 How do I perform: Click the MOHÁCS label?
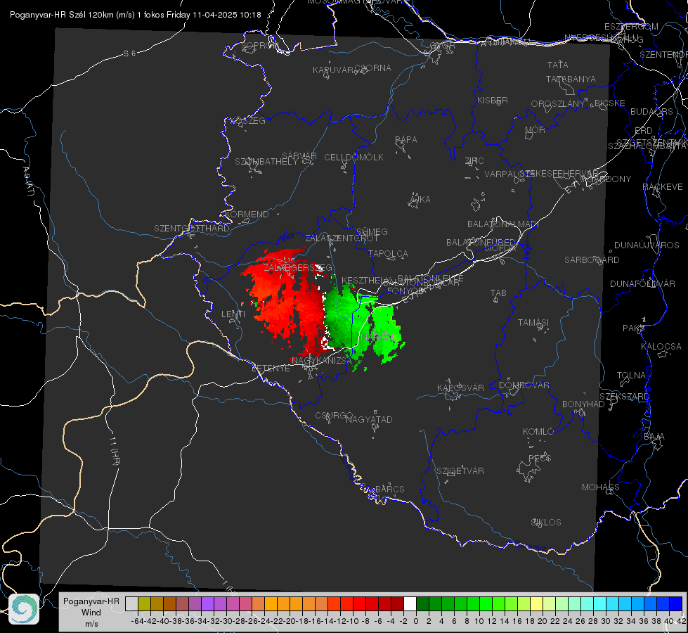pyautogui.click(x=601, y=487)
